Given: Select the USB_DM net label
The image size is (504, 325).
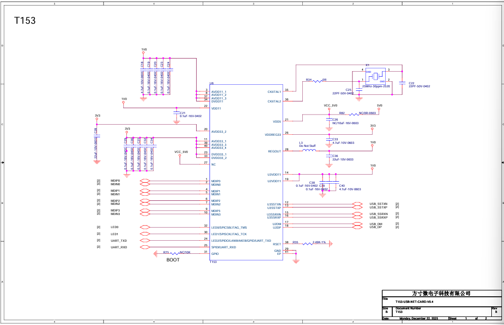Looking at the screenshot, I should (x=376, y=224).
